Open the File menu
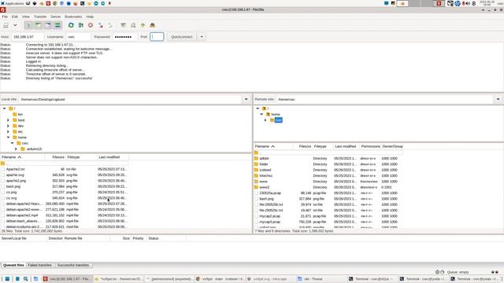 (x=5, y=17)
